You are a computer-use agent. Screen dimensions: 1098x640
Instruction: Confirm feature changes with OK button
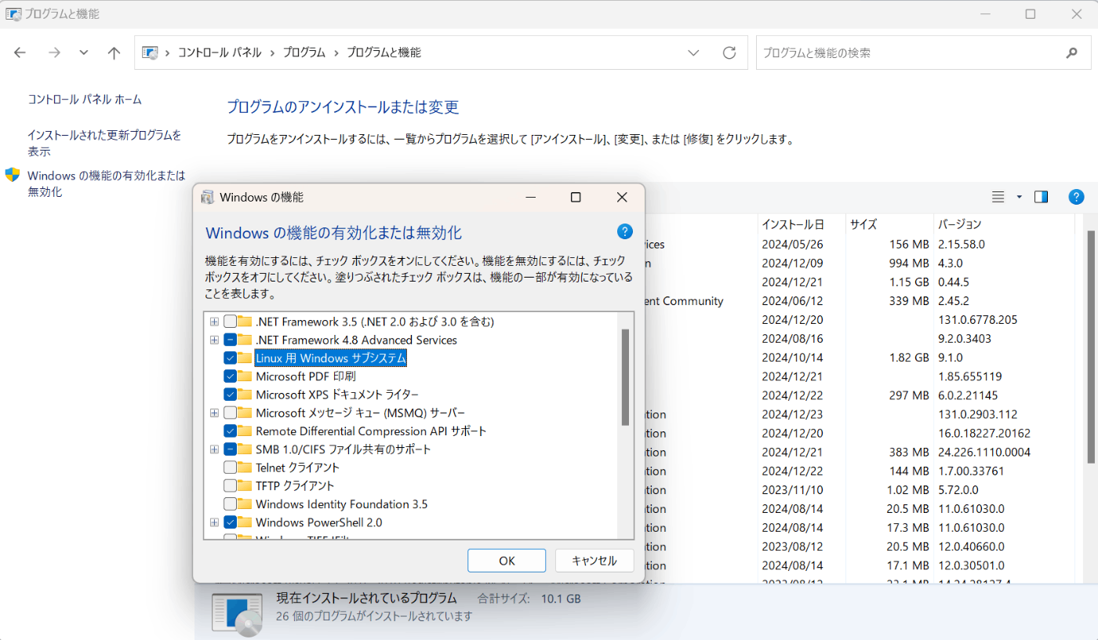[x=507, y=561]
